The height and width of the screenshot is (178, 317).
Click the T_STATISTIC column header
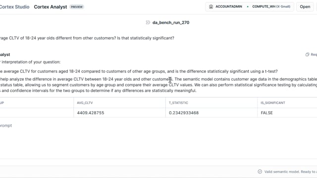[x=178, y=103]
